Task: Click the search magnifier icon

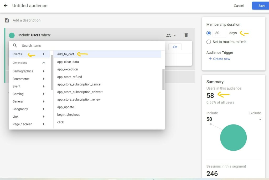Action: [x=15, y=46]
